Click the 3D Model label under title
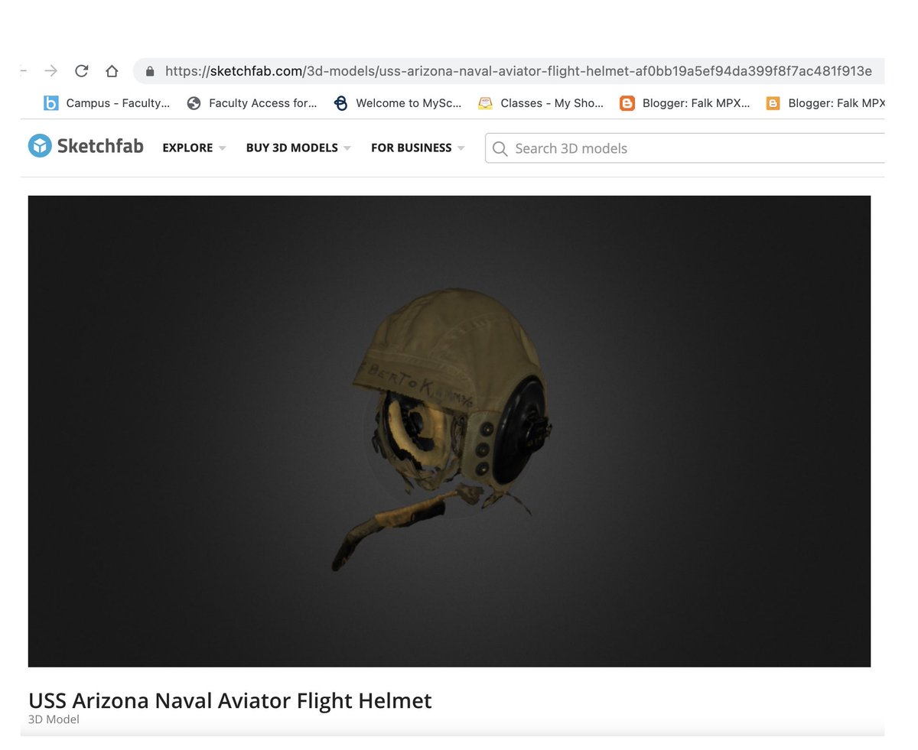Viewport: 918px width, 750px height. (x=54, y=719)
